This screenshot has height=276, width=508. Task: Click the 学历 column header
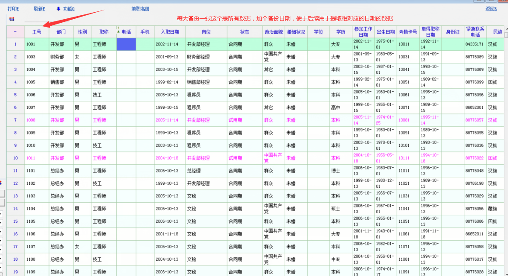(x=341, y=32)
